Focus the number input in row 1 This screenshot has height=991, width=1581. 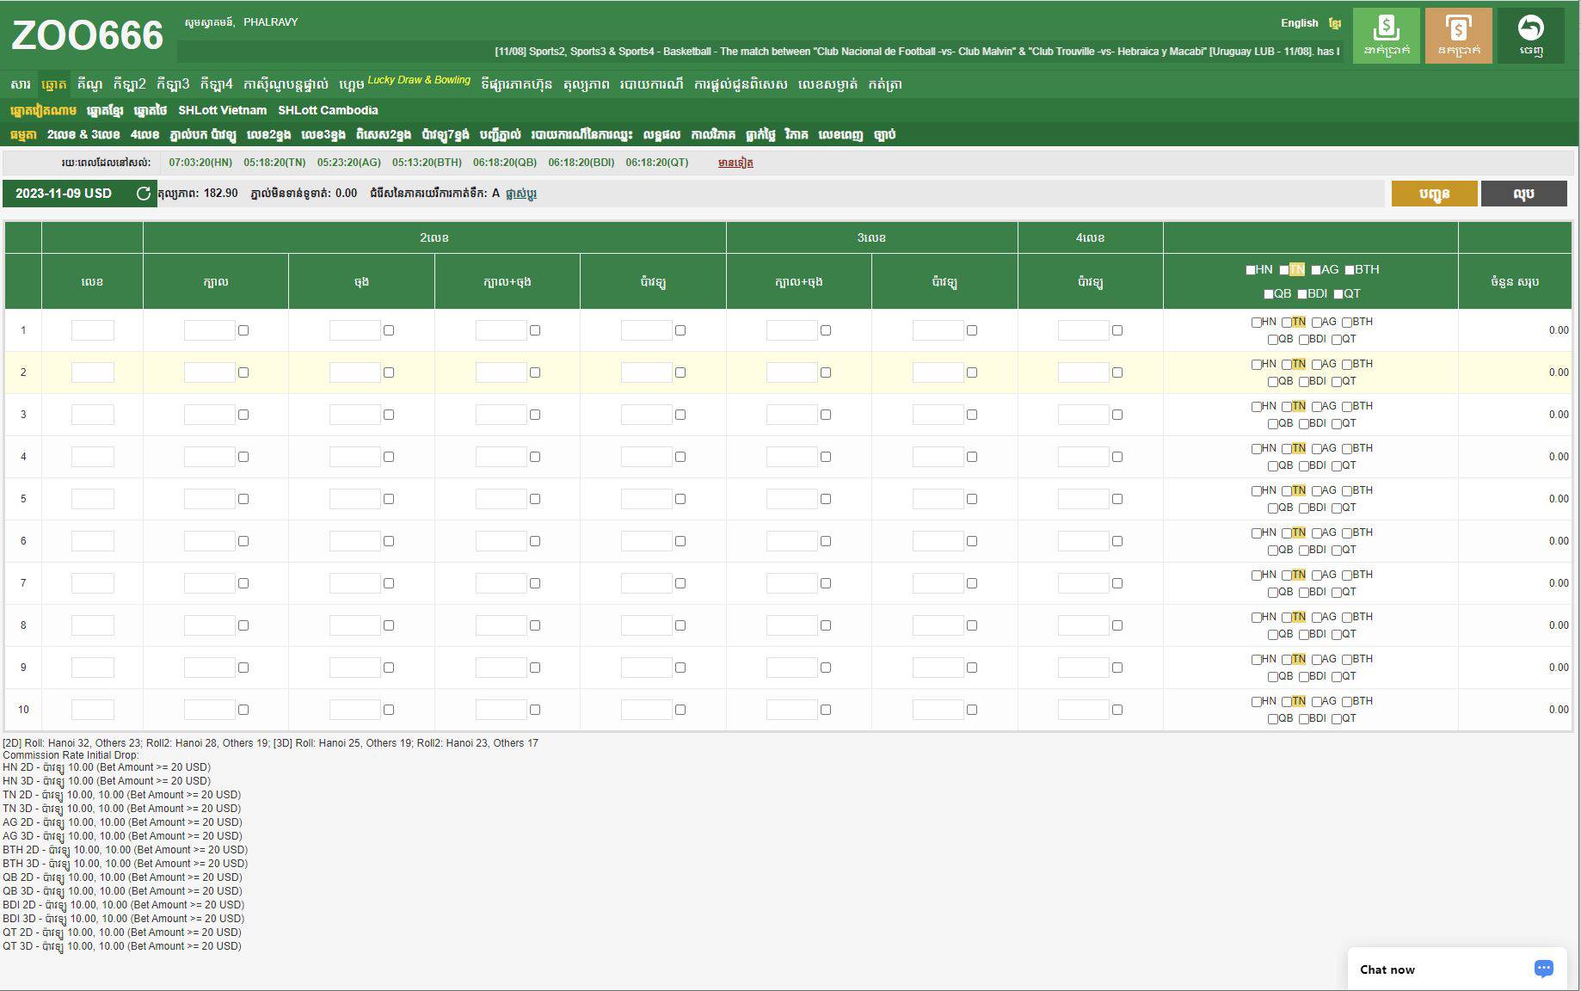[x=93, y=330]
